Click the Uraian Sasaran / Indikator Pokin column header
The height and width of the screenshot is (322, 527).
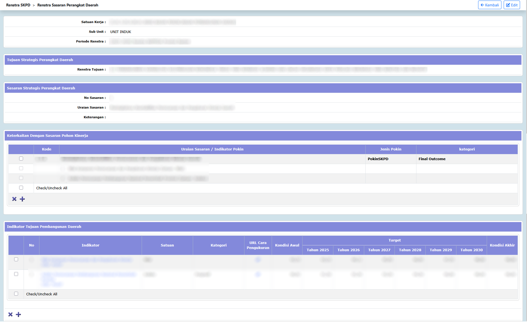pos(212,149)
